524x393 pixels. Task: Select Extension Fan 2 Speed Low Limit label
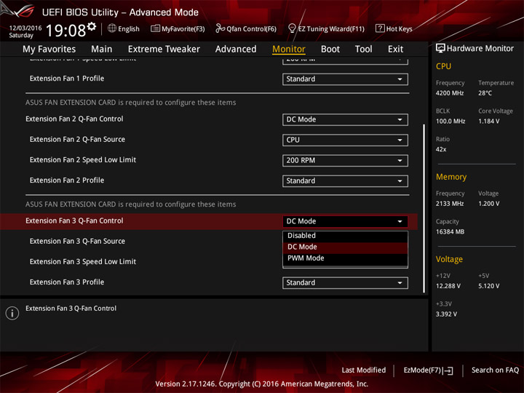click(83, 159)
